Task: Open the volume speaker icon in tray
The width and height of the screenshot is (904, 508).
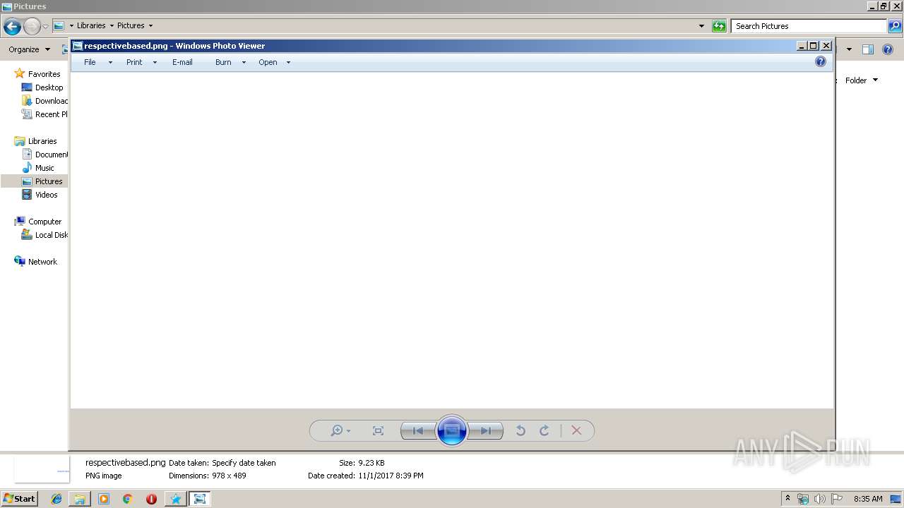Action: (x=820, y=499)
